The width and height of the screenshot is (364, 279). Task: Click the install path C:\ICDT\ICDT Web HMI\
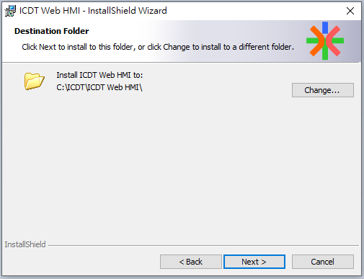click(x=99, y=87)
